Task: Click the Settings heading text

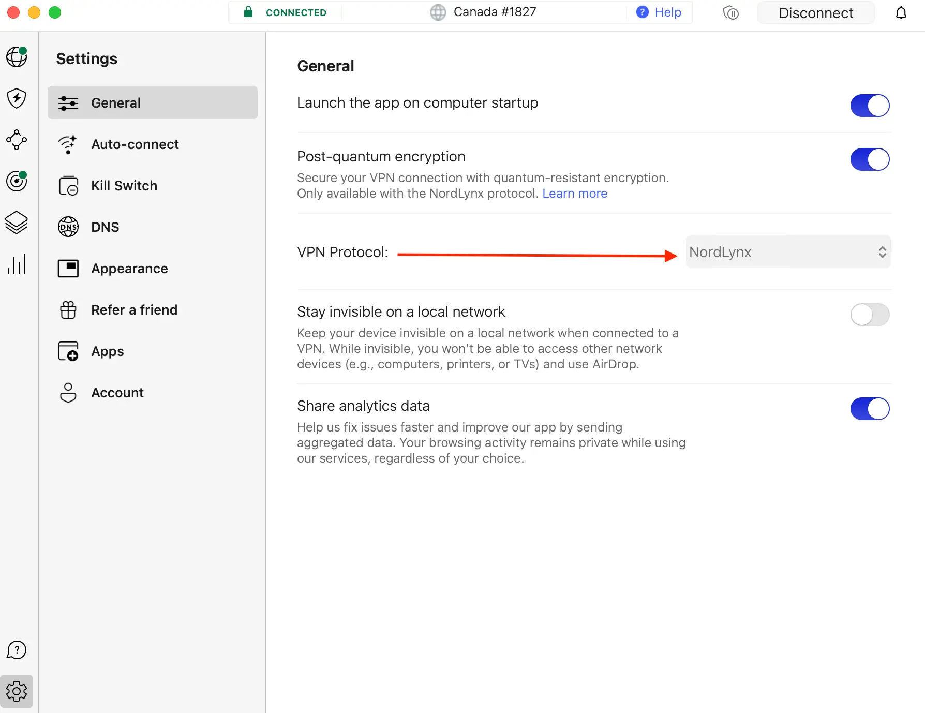Action: point(87,59)
